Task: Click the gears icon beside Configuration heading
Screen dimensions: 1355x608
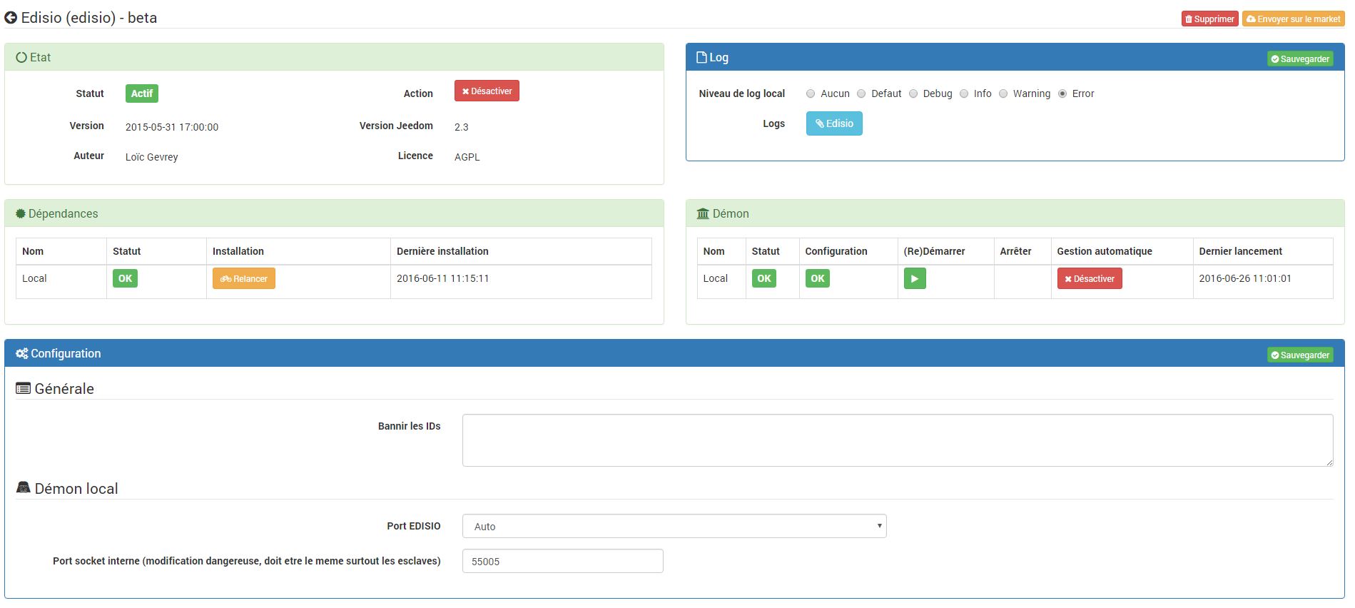Action: pos(22,354)
